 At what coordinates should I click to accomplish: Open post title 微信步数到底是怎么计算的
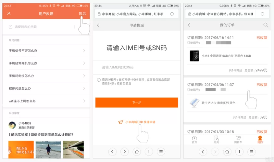(41, 134)
